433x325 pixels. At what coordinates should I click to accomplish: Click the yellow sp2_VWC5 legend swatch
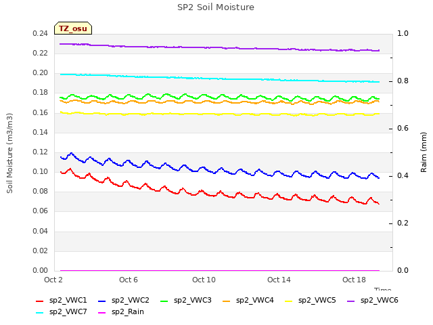289,301
